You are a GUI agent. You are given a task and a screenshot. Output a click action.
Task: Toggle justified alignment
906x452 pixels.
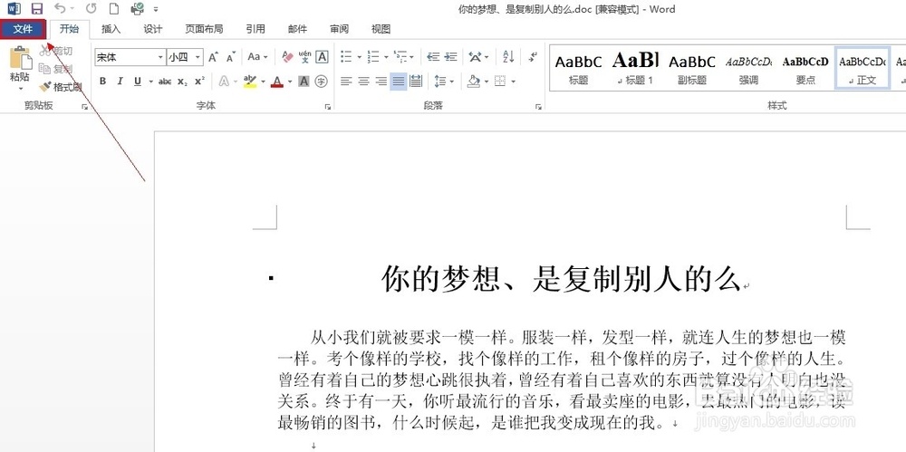[398, 82]
